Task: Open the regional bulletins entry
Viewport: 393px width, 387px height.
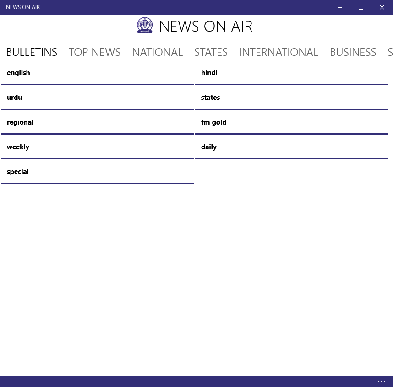Action: [98, 123]
